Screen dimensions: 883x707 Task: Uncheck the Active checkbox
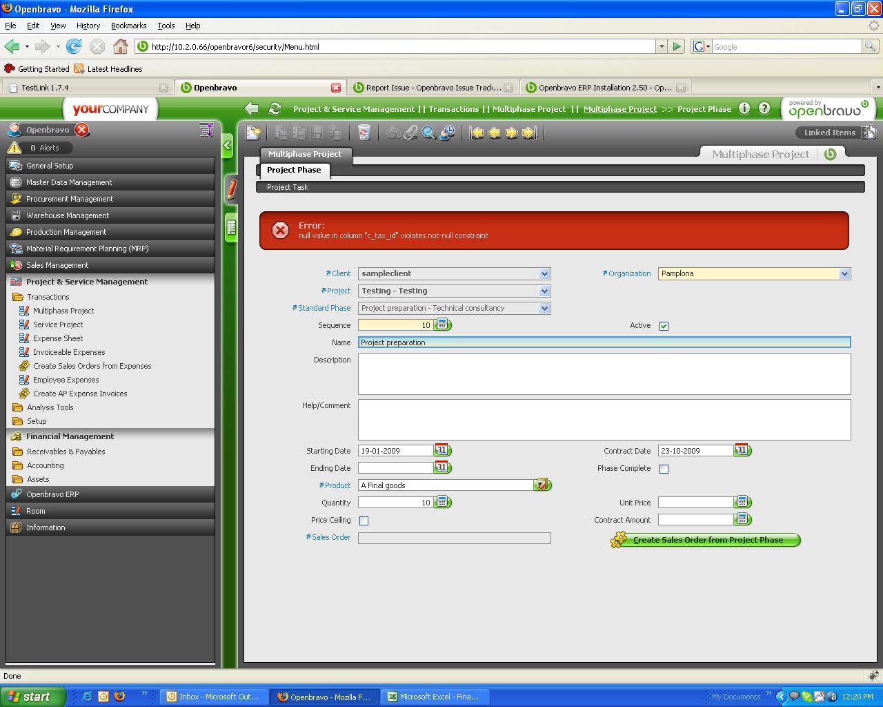click(664, 326)
